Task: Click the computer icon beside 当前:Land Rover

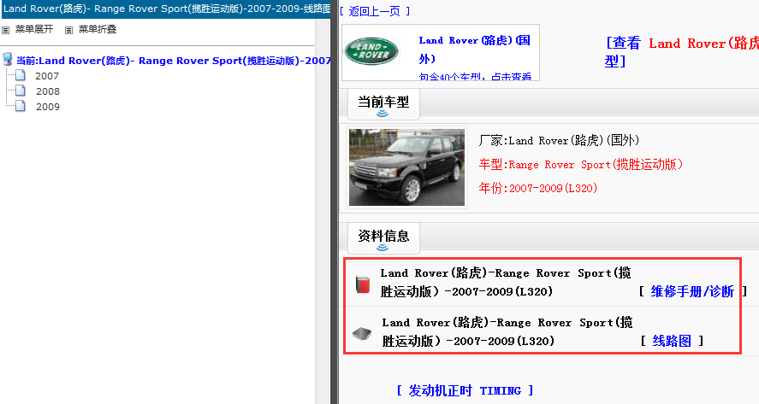Action: pos(7,60)
